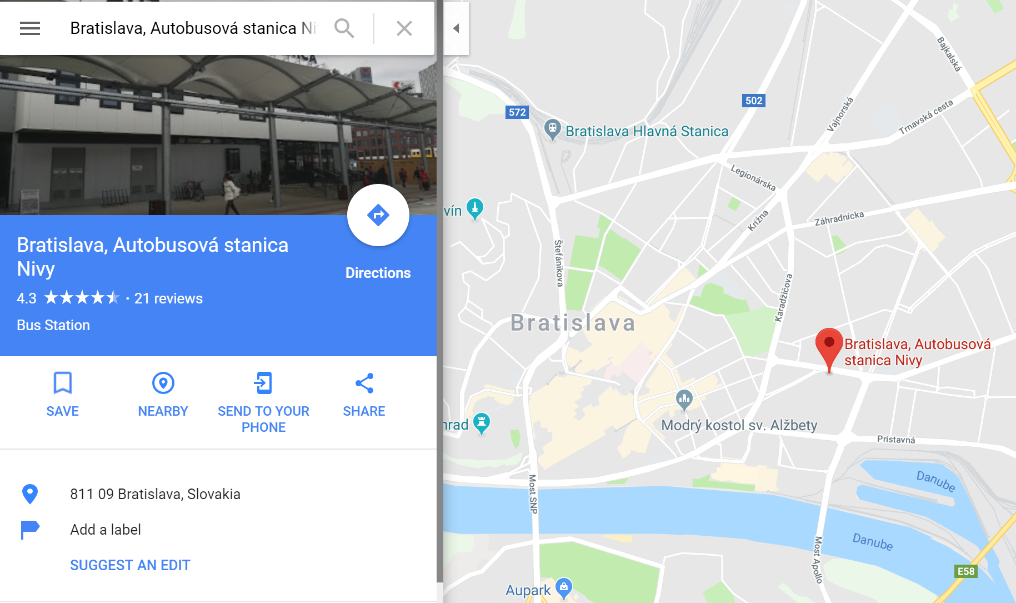Image resolution: width=1016 pixels, height=603 pixels.
Task: Click the Directions round button
Action: pos(378,215)
